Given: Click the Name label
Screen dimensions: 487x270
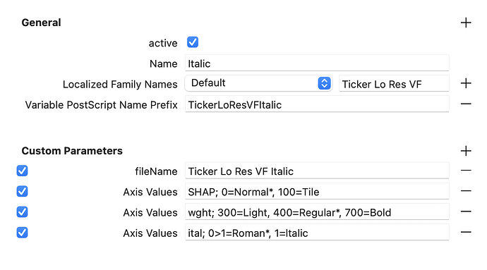Looking at the screenshot, I should (x=163, y=63).
